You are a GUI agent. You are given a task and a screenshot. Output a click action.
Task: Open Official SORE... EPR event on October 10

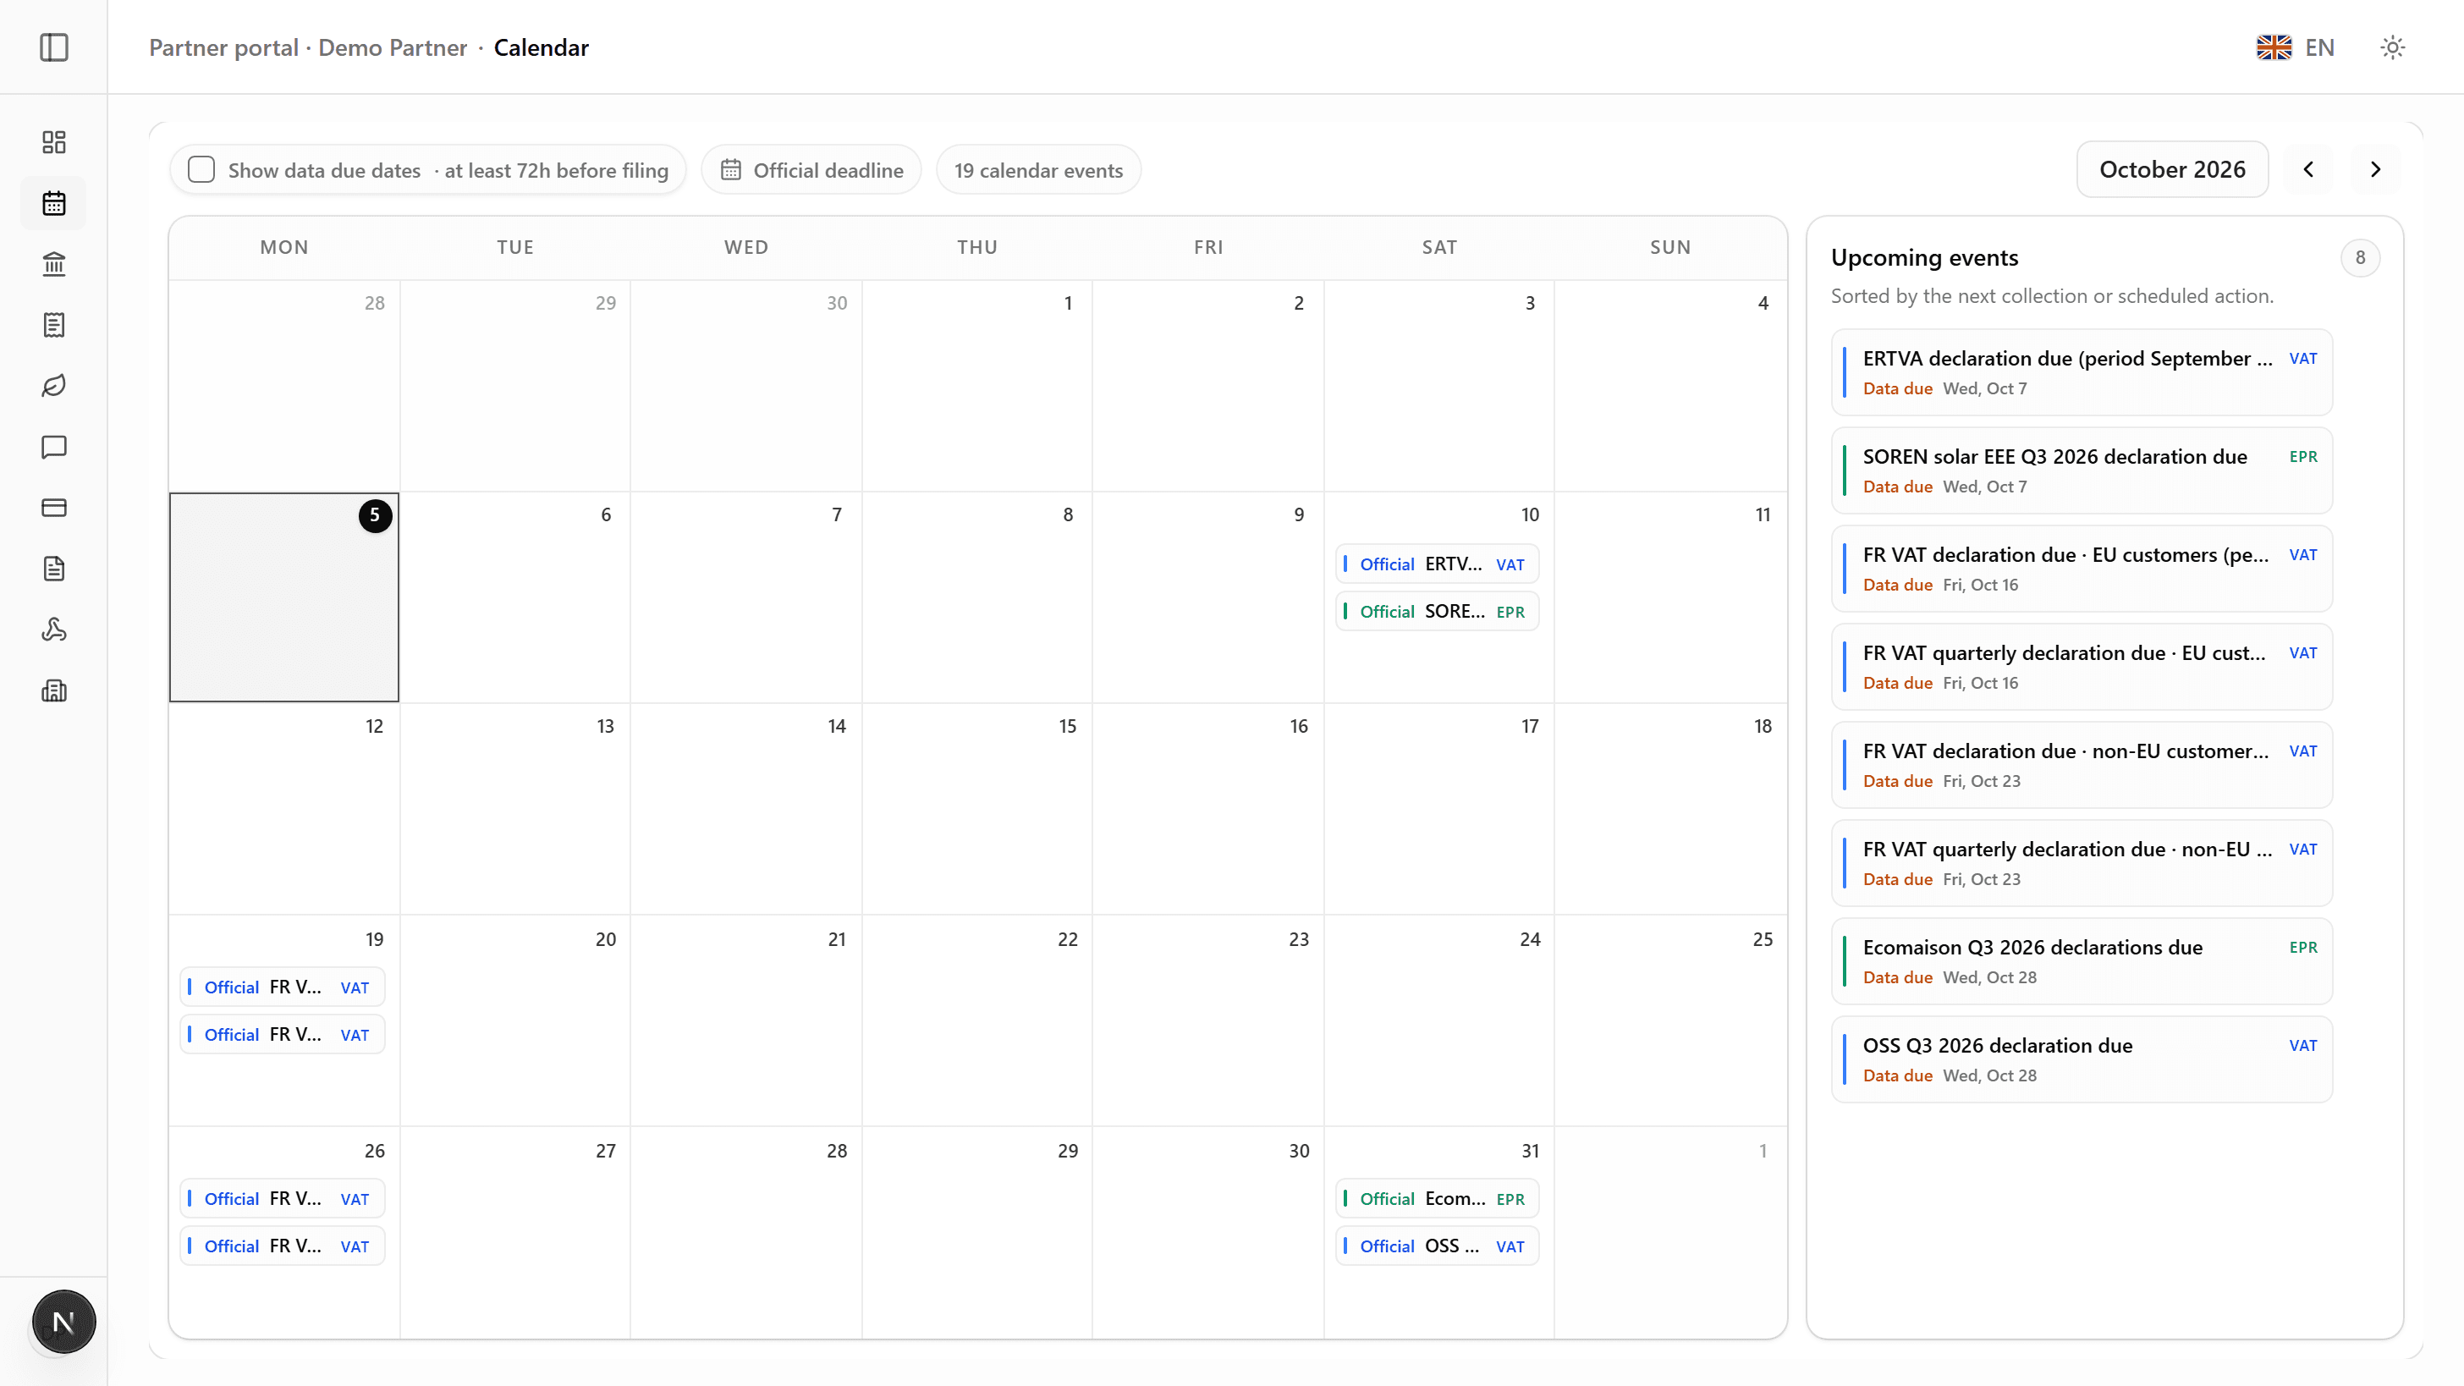click(1437, 611)
